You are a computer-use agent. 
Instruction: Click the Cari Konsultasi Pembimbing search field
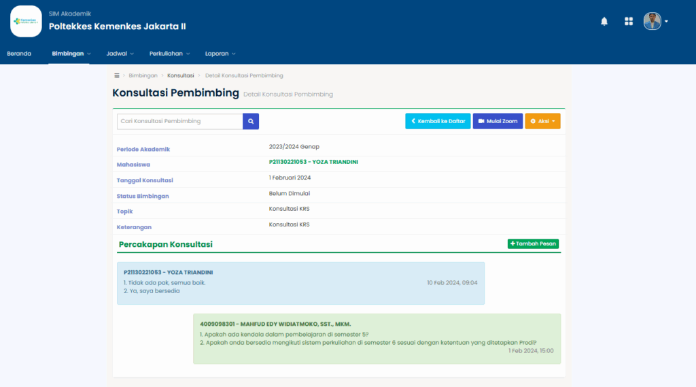click(x=179, y=121)
